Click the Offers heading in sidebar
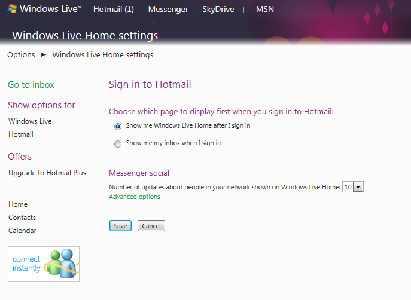This screenshot has height=300, width=411. (x=20, y=157)
